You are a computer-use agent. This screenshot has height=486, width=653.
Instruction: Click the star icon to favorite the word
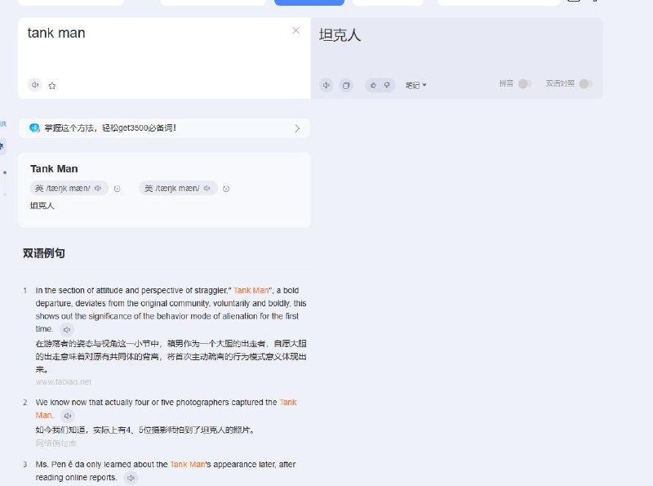[52, 85]
